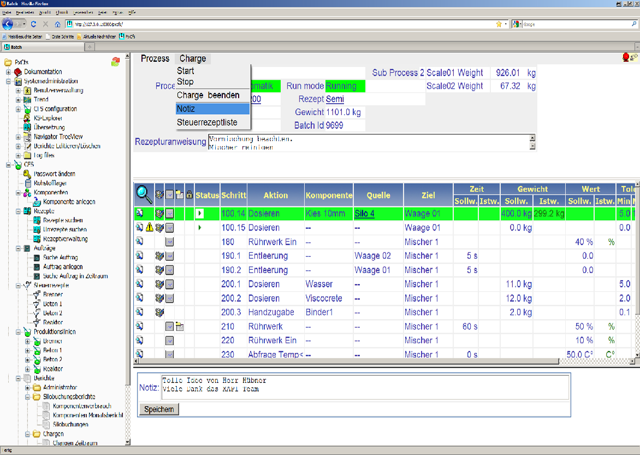
Task: Click Firefox home button in the navigation bar
Action: click(x=57, y=24)
